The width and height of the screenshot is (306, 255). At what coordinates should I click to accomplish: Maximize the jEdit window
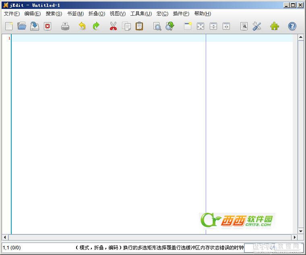(x=293, y=5)
